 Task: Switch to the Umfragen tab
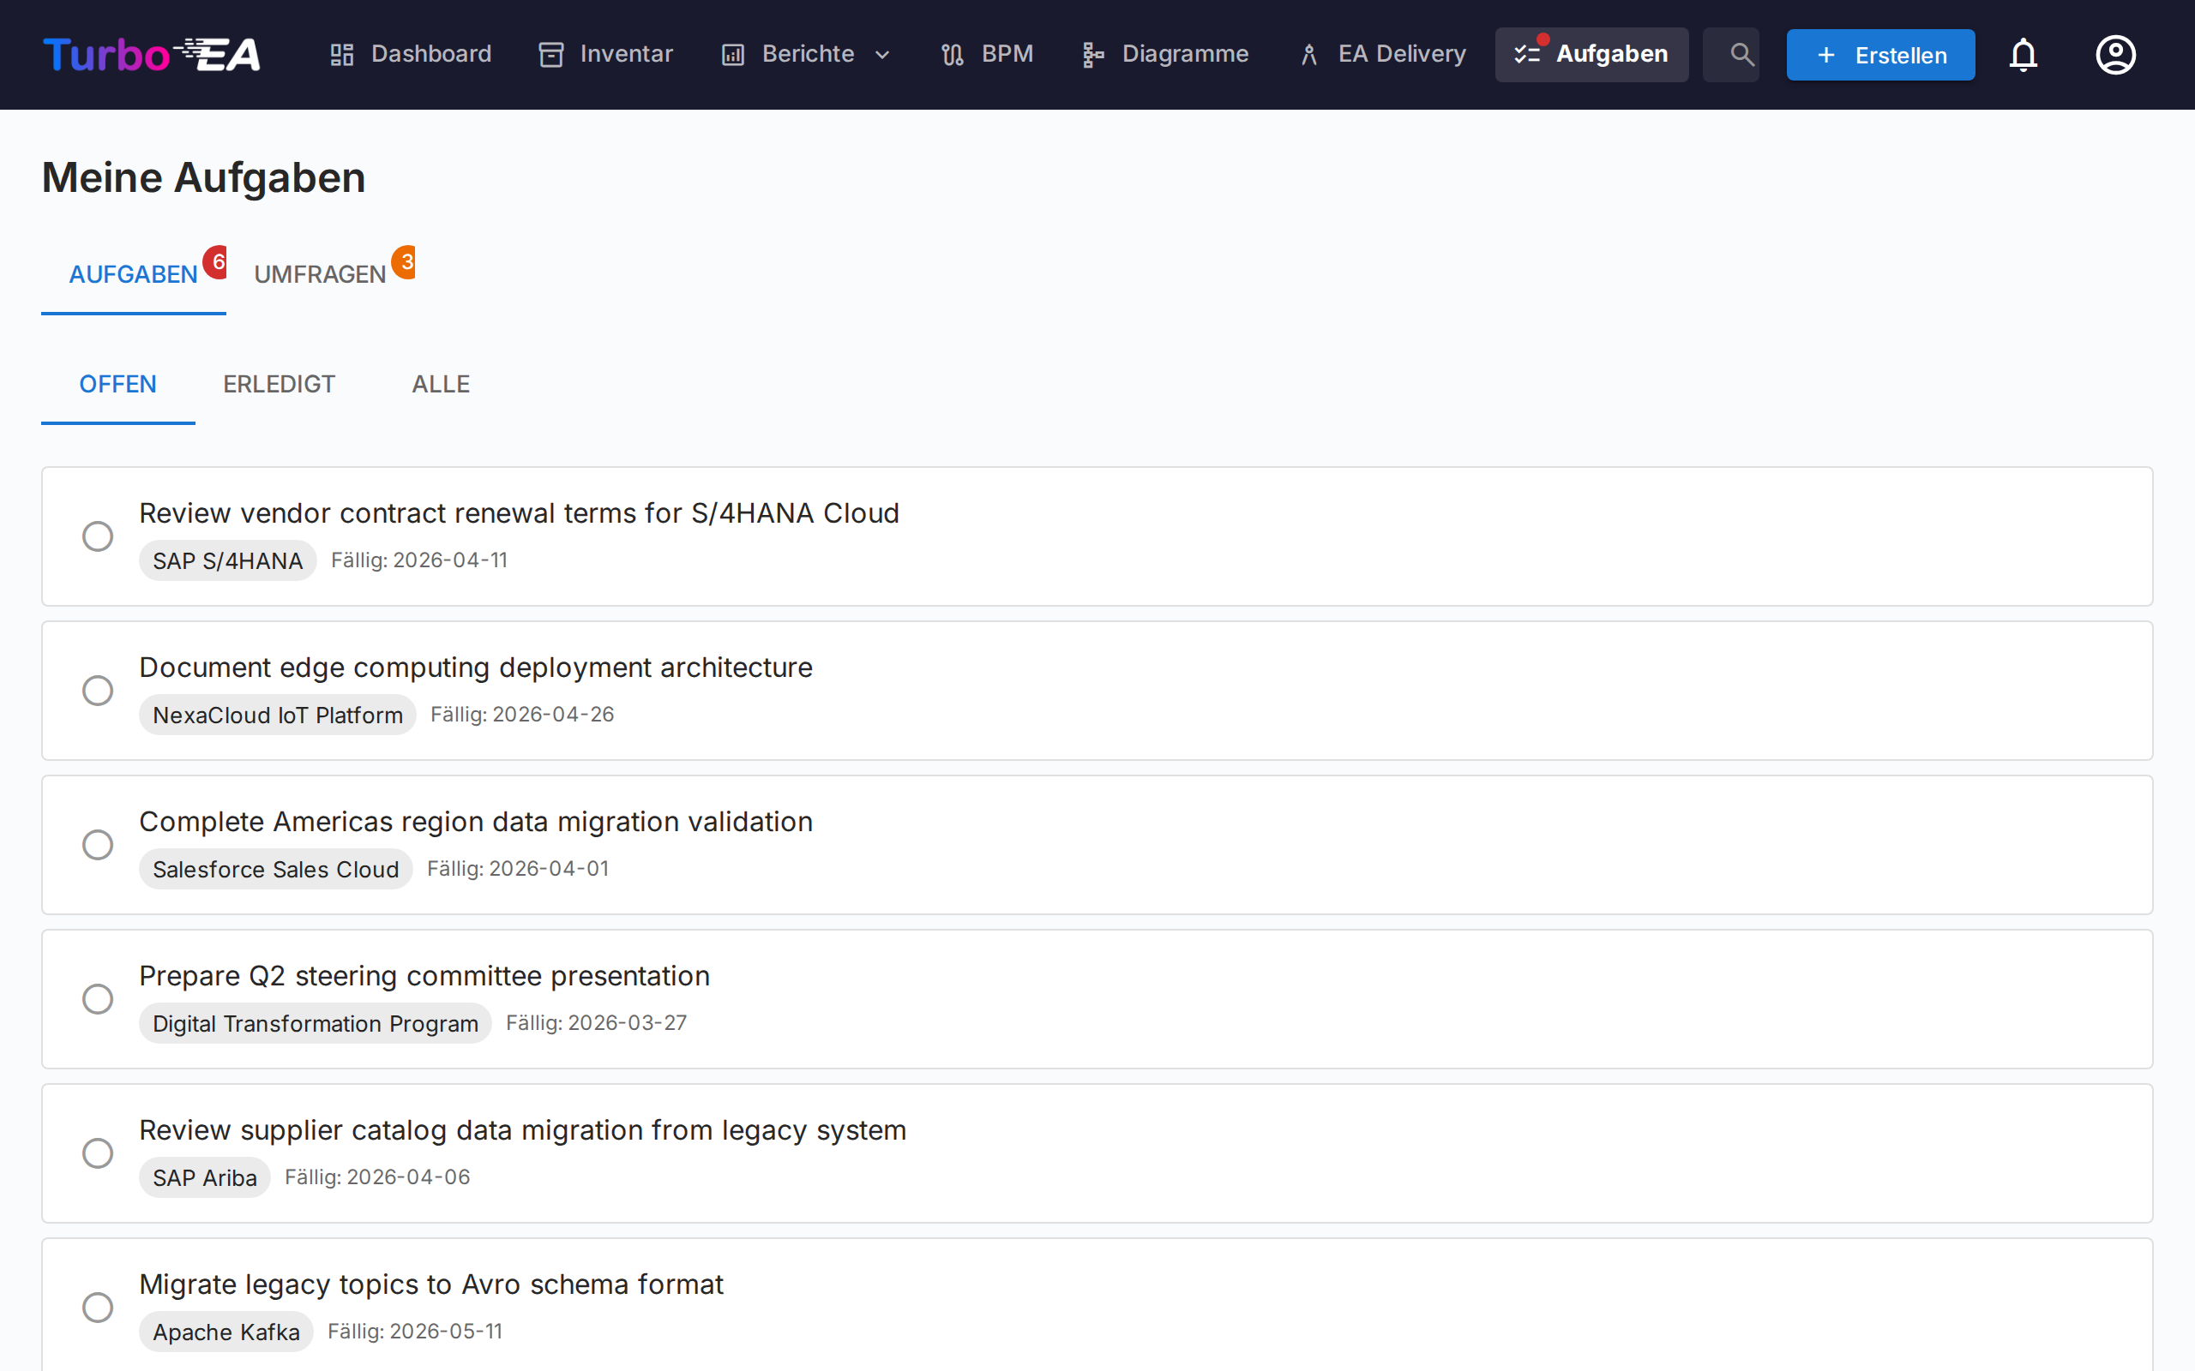[320, 274]
